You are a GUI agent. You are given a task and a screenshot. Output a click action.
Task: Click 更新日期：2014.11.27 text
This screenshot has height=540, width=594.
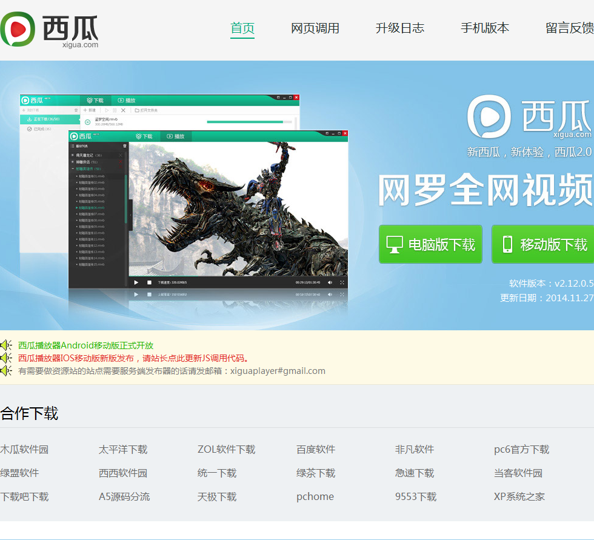(547, 298)
